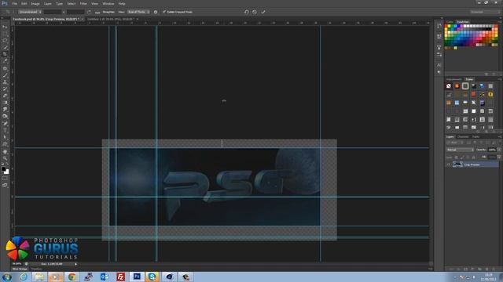Click the foreground color swatch
Screen dimensions: 503x282
3,168
